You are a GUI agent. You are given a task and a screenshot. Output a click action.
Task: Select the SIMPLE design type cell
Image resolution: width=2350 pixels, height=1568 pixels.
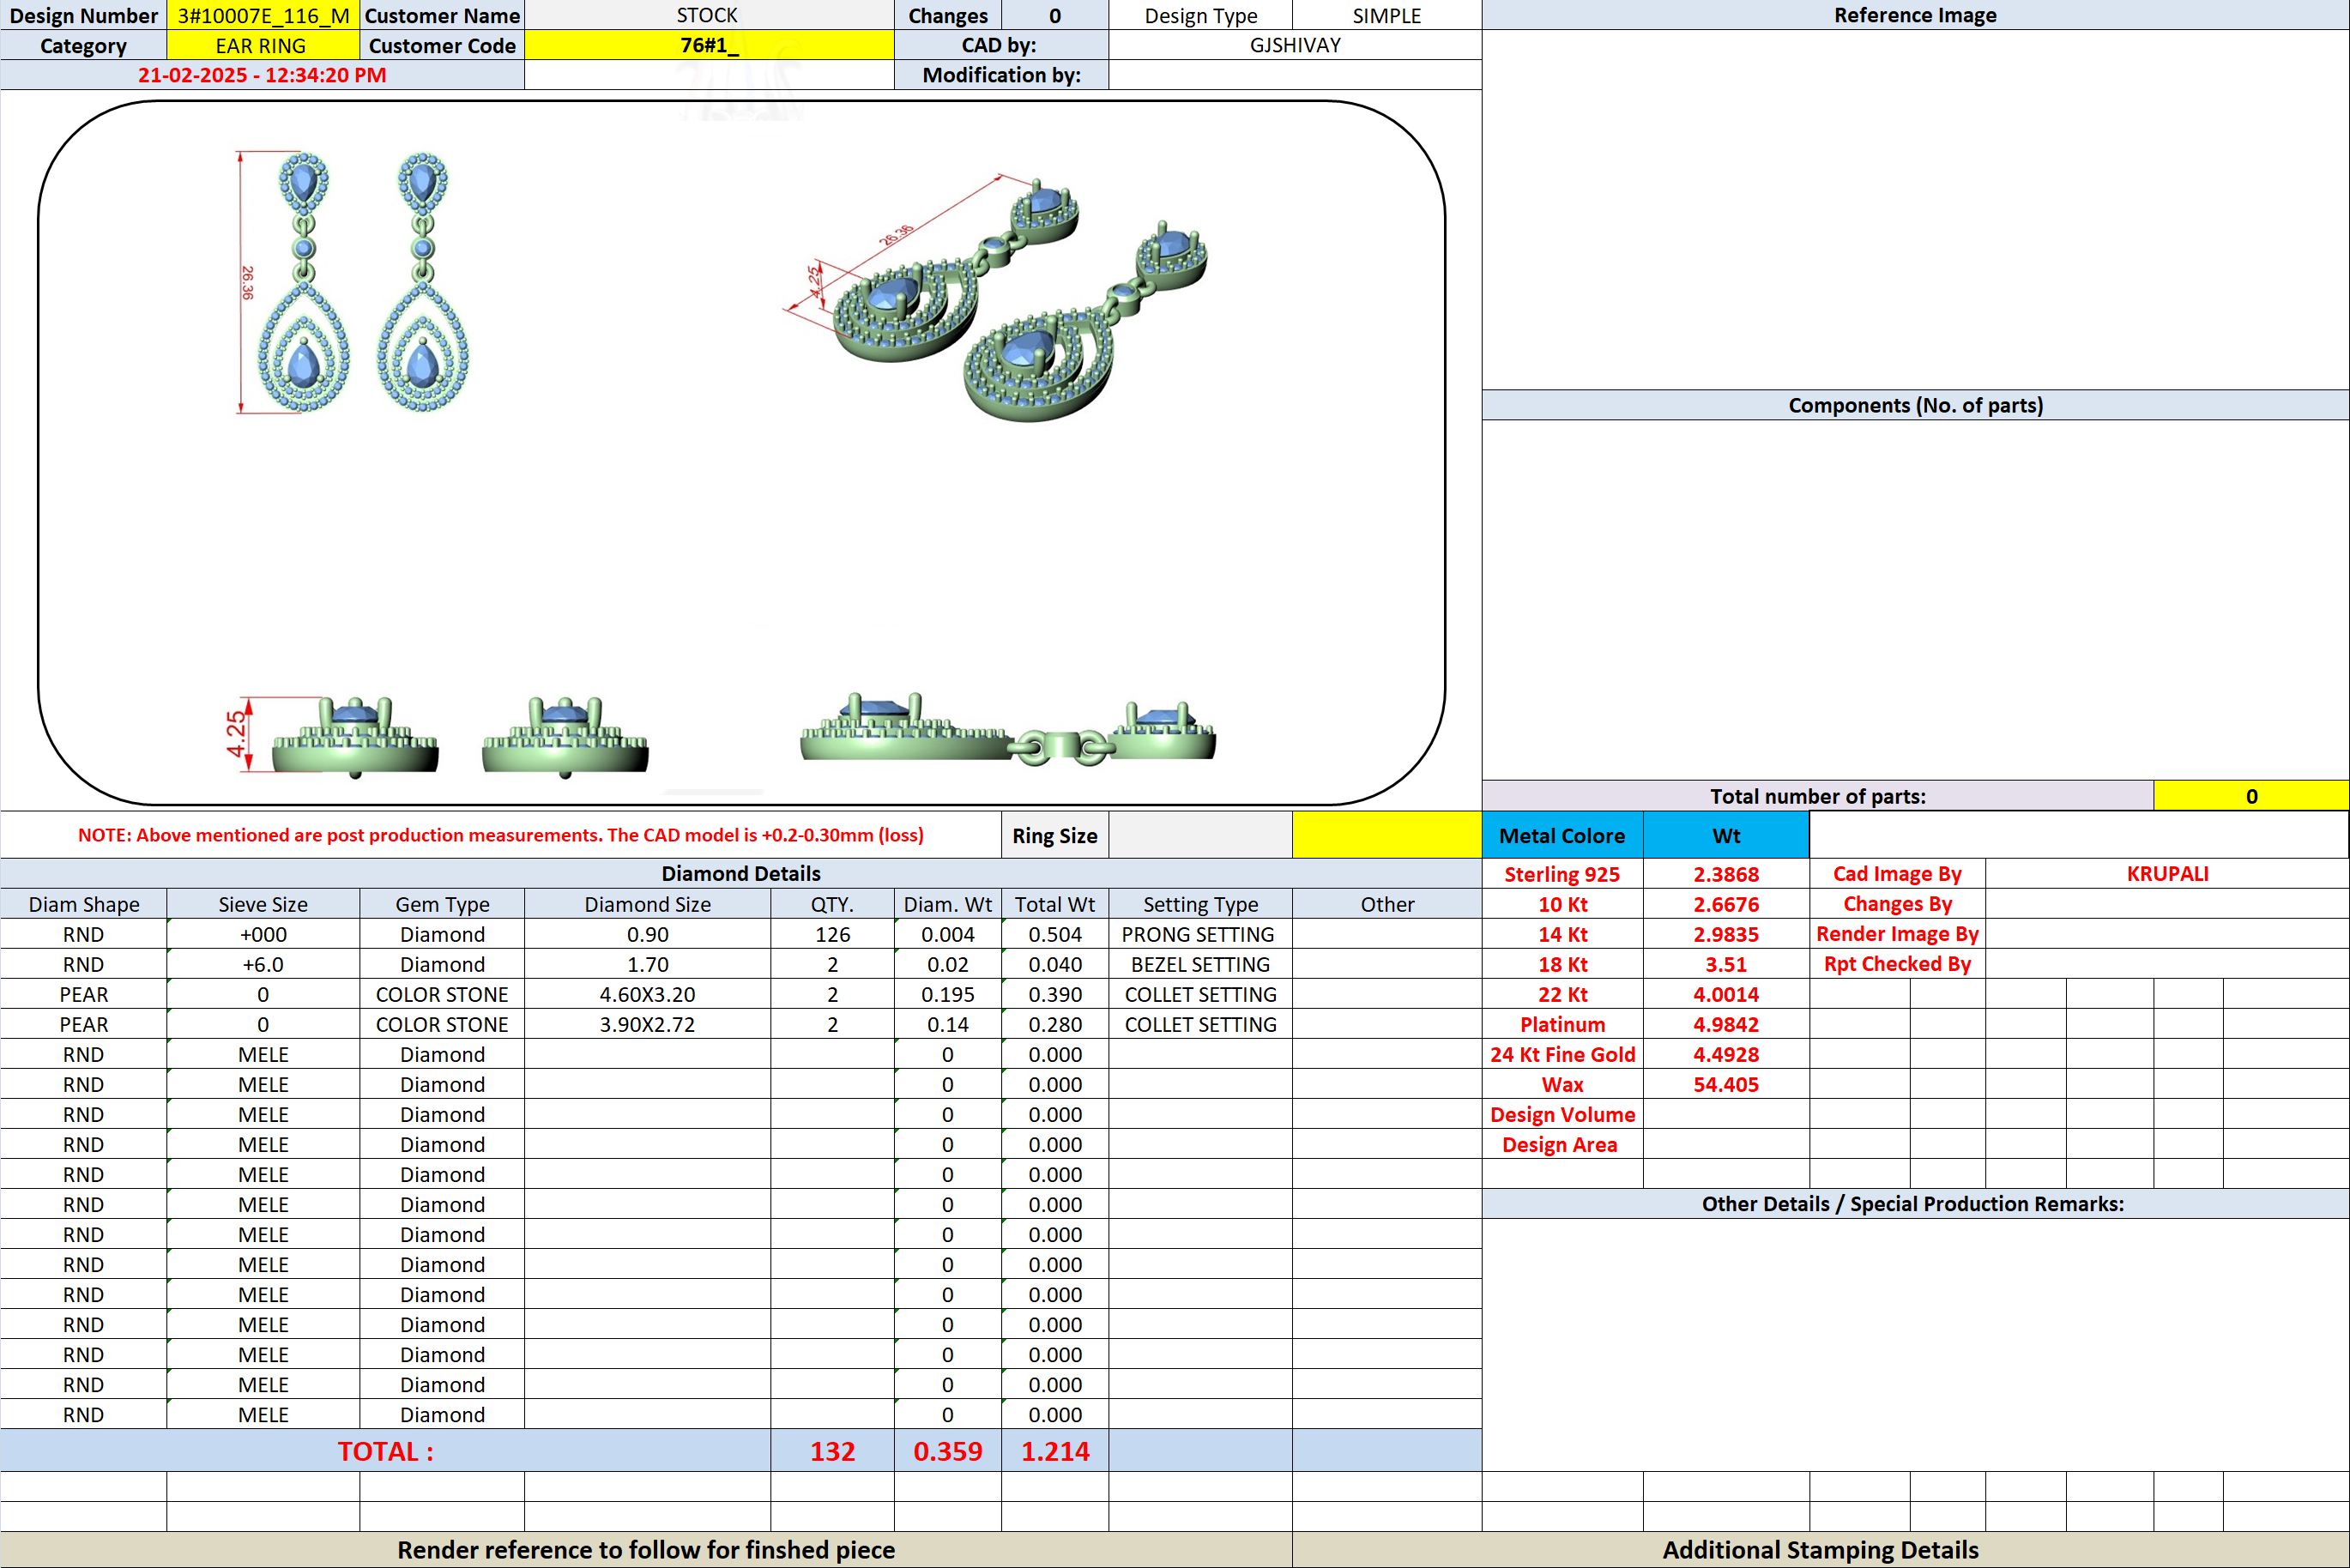1387,15
